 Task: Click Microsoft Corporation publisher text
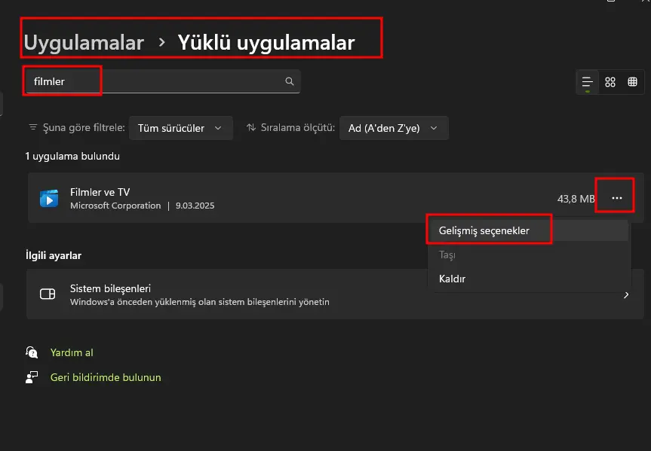point(115,206)
